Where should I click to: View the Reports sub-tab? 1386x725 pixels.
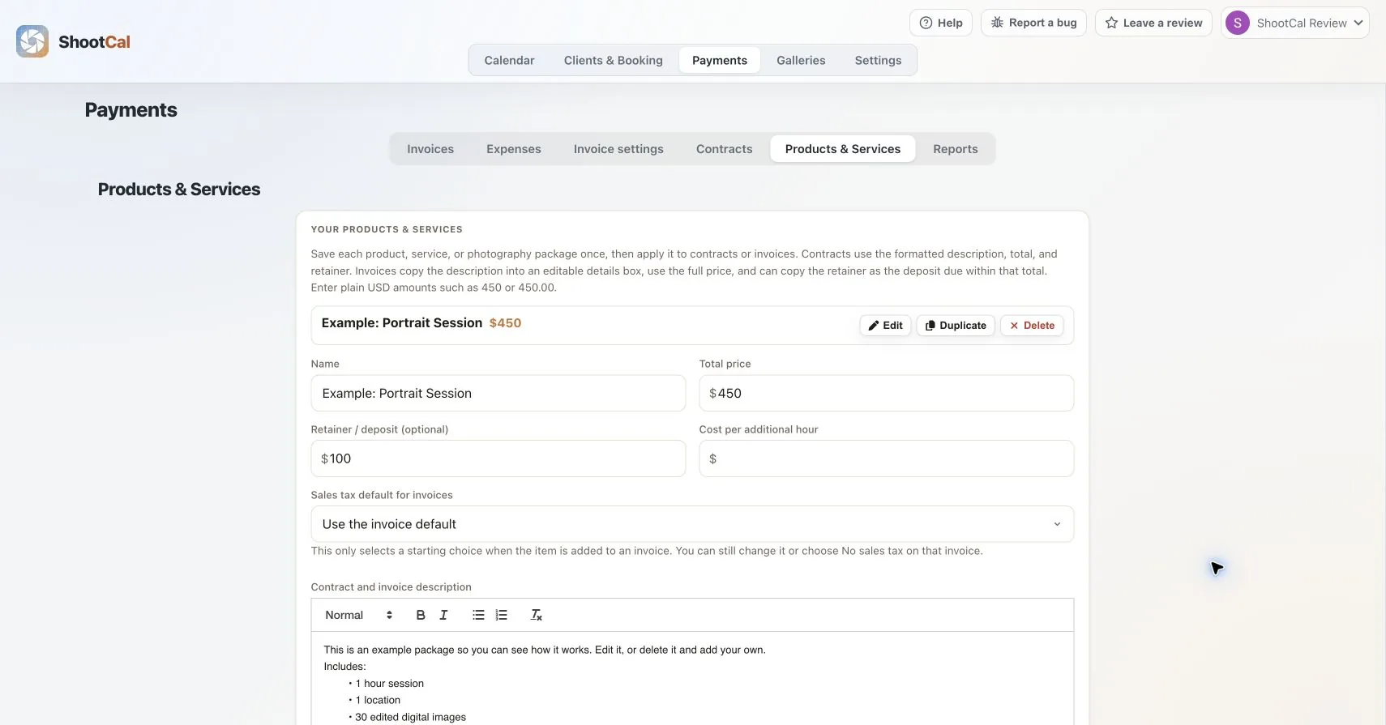[956, 149]
